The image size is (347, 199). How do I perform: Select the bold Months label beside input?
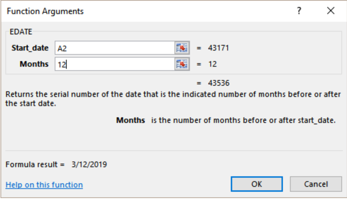[x=34, y=64]
